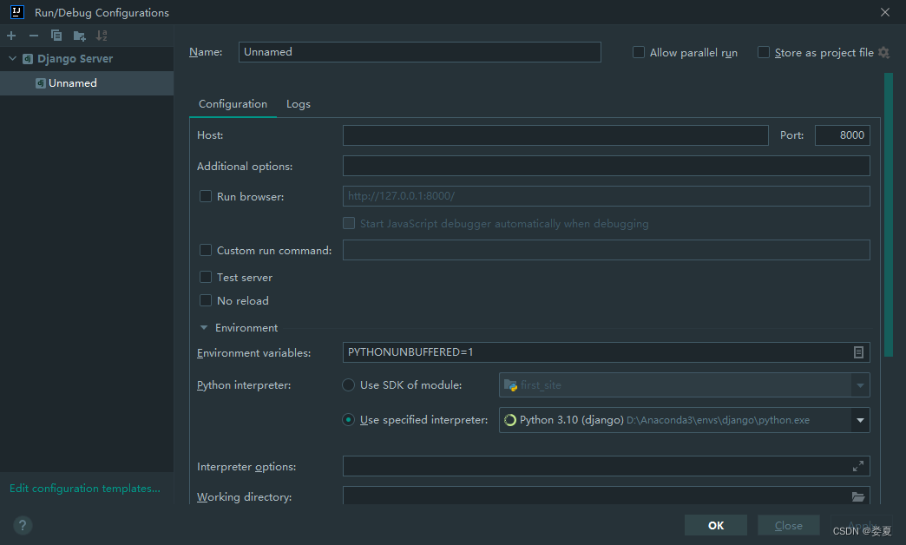Sort configurations alphabetically
Screen dimensions: 906x545
[x=101, y=36]
